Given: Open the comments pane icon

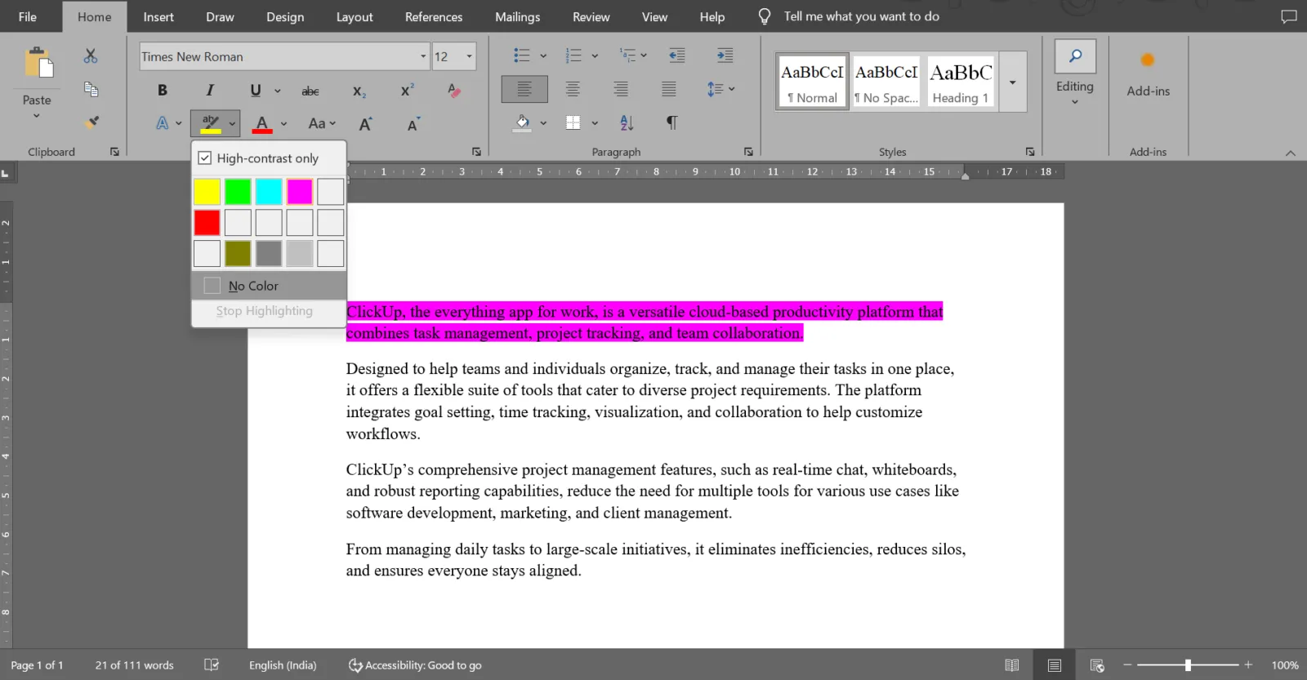Looking at the screenshot, I should click(1289, 16).
